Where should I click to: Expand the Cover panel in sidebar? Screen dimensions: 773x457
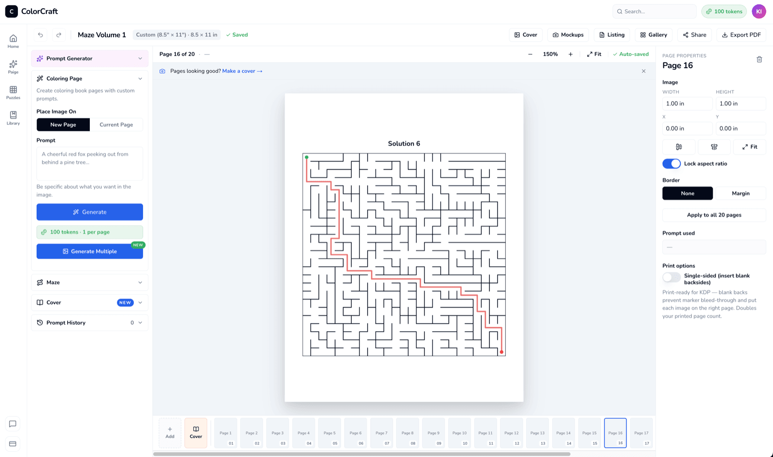[90, 303]
